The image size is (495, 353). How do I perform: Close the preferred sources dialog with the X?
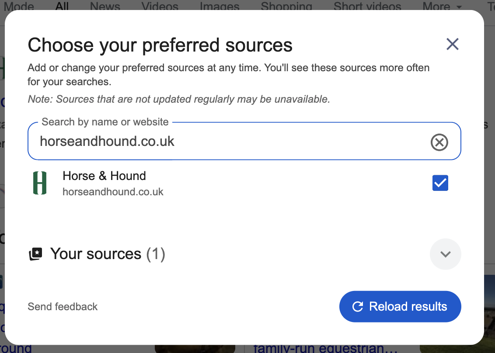[453, 44]
